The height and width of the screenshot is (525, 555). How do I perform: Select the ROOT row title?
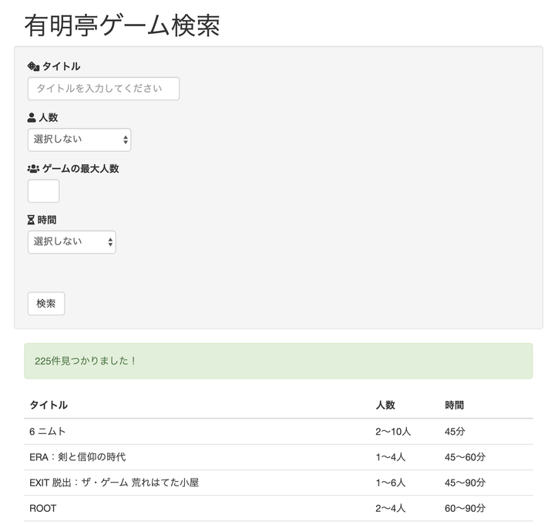click(43, 508)
